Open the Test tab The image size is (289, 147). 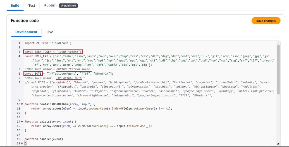32,5
